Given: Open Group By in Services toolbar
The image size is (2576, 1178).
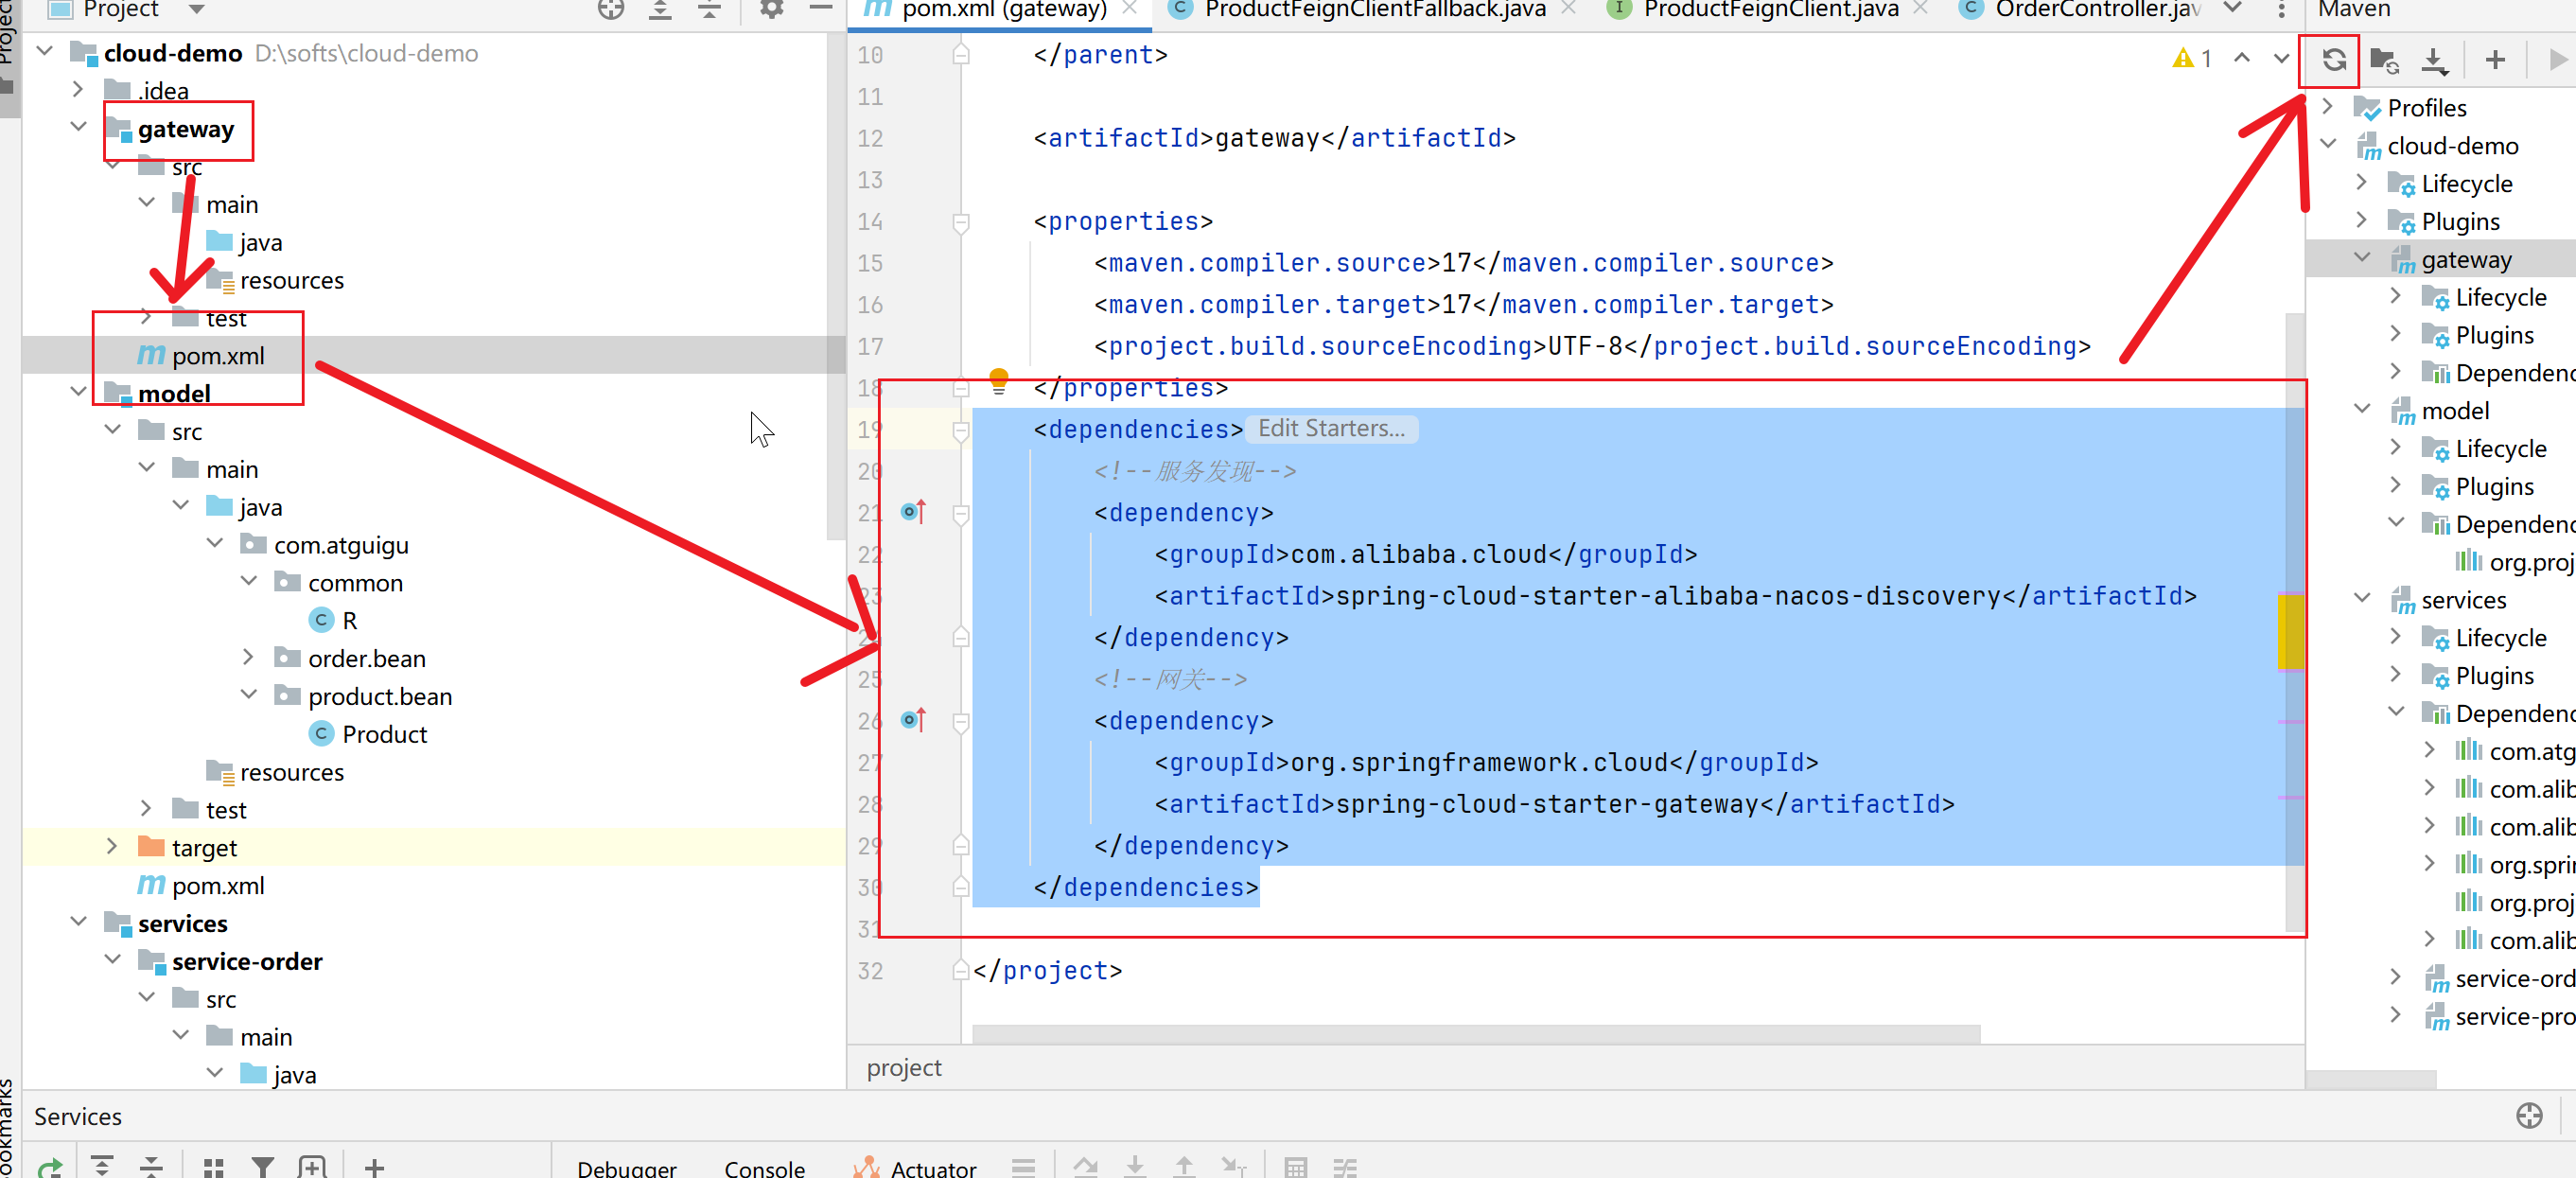Looking at the screenshot, I should [x=213, y=1167].
